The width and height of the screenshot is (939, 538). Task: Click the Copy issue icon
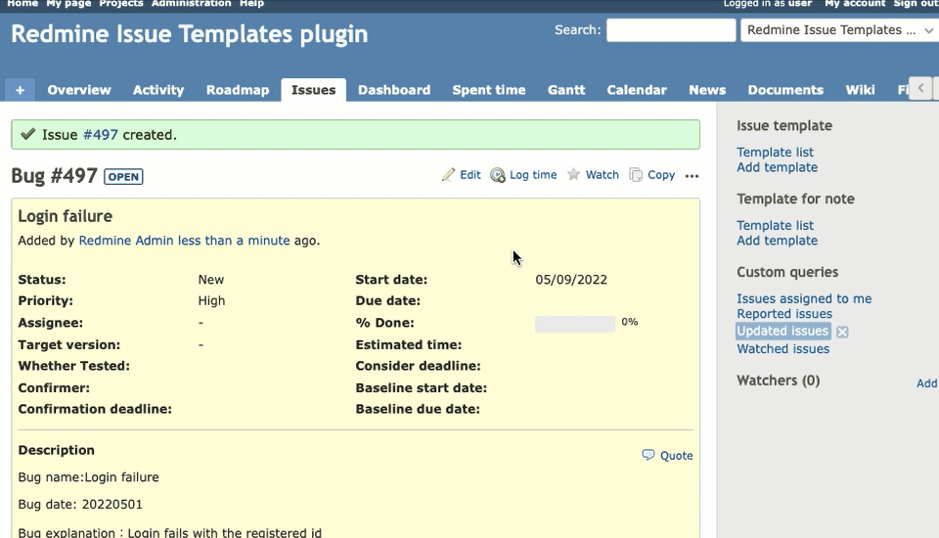tap(636, 175)
